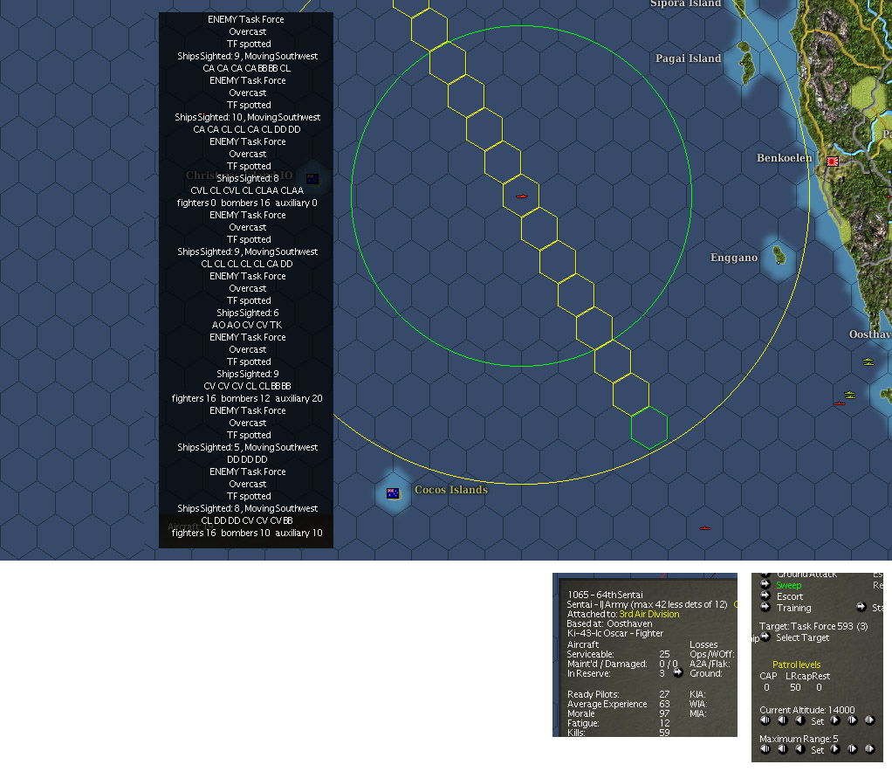Increase Maximum Range by the medium step
This screenshot has width=892, height=778.
click(852, 749)
